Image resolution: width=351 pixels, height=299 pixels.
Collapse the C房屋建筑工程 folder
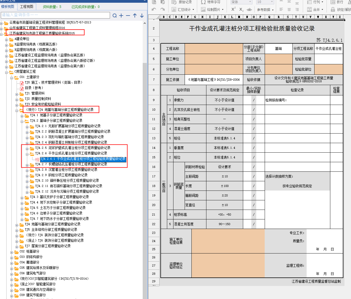click(x=7, y=72)
